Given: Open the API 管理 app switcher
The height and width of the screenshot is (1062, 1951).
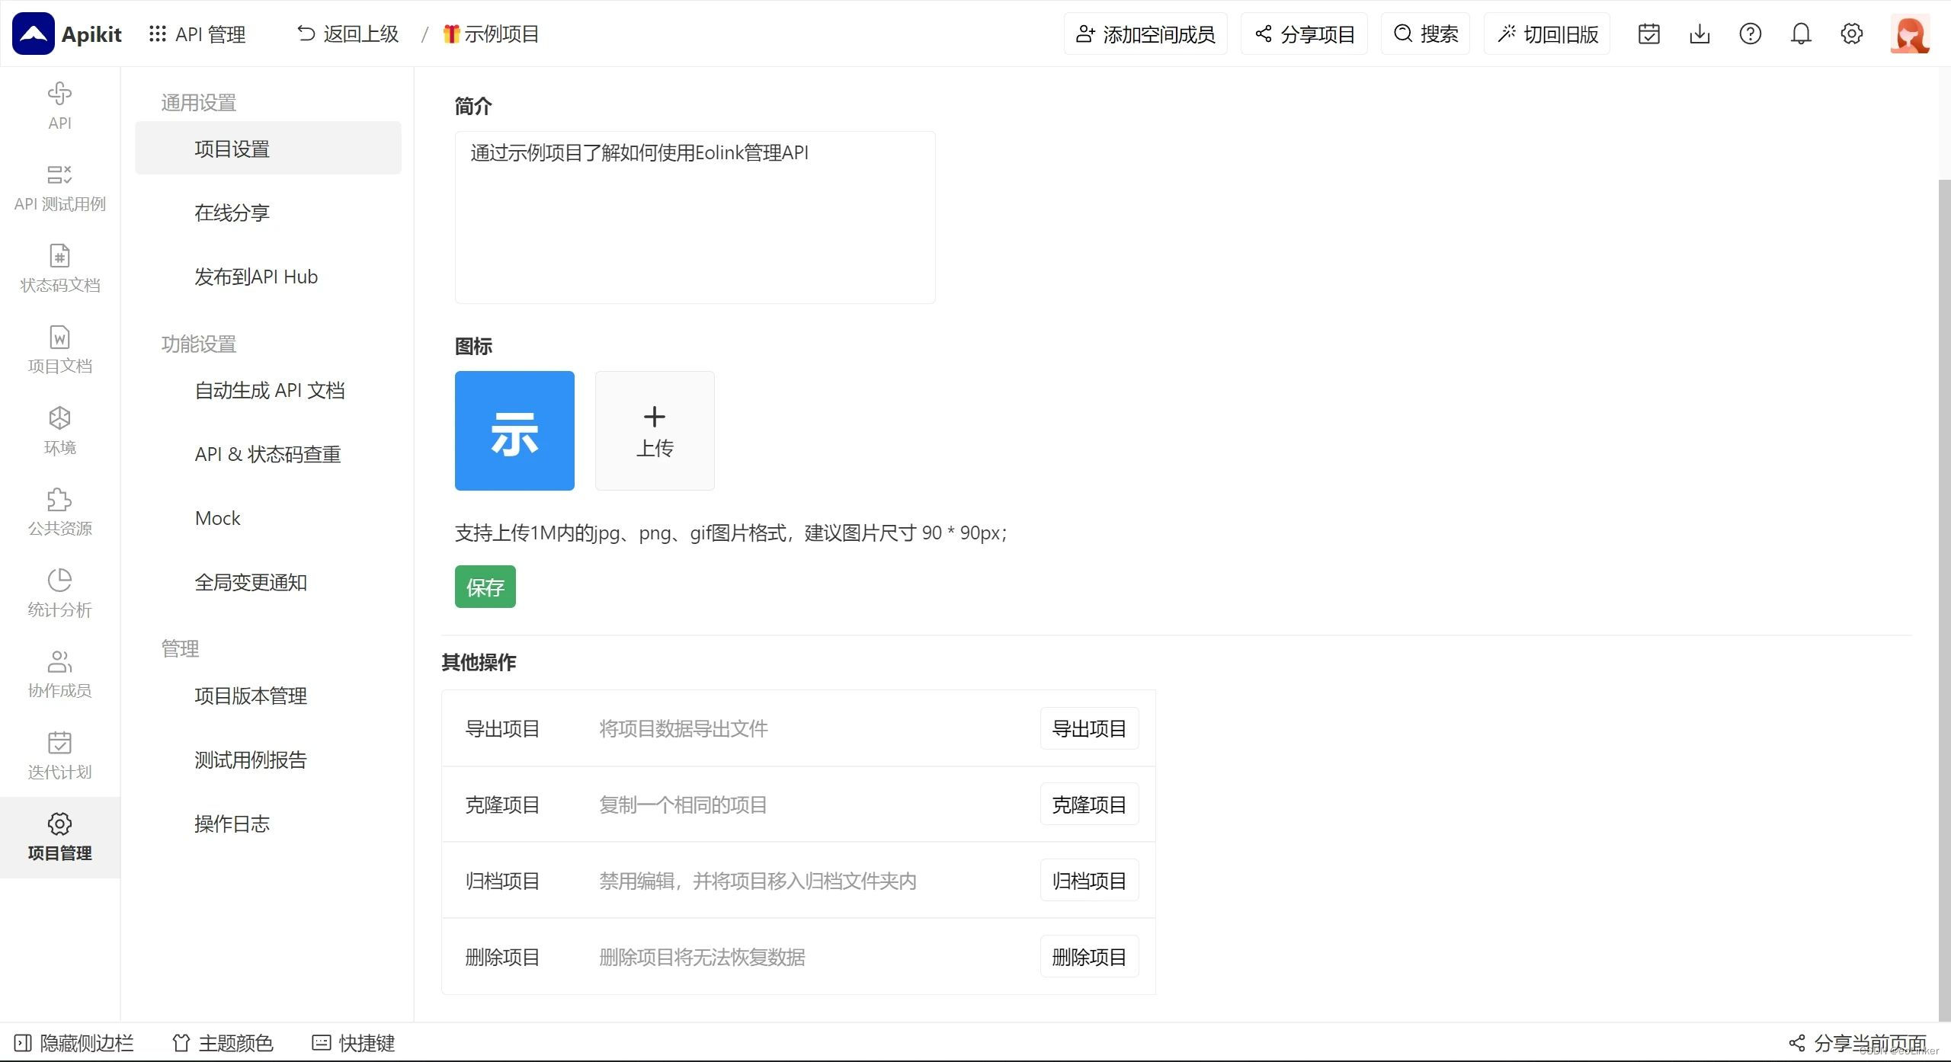Looking at the screenshot, I should [x=197, y=34].
